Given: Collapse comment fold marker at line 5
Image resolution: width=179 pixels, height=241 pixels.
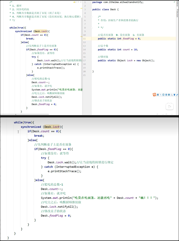Looking at the screenshot, I should point(91,17).
